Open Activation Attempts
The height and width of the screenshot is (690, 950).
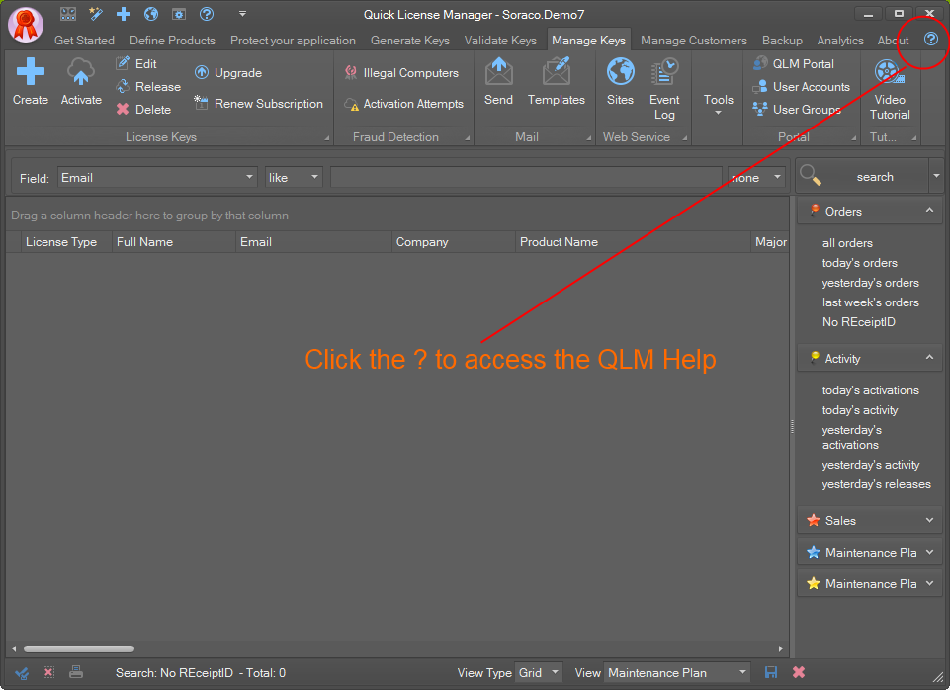tap(403, 104)
